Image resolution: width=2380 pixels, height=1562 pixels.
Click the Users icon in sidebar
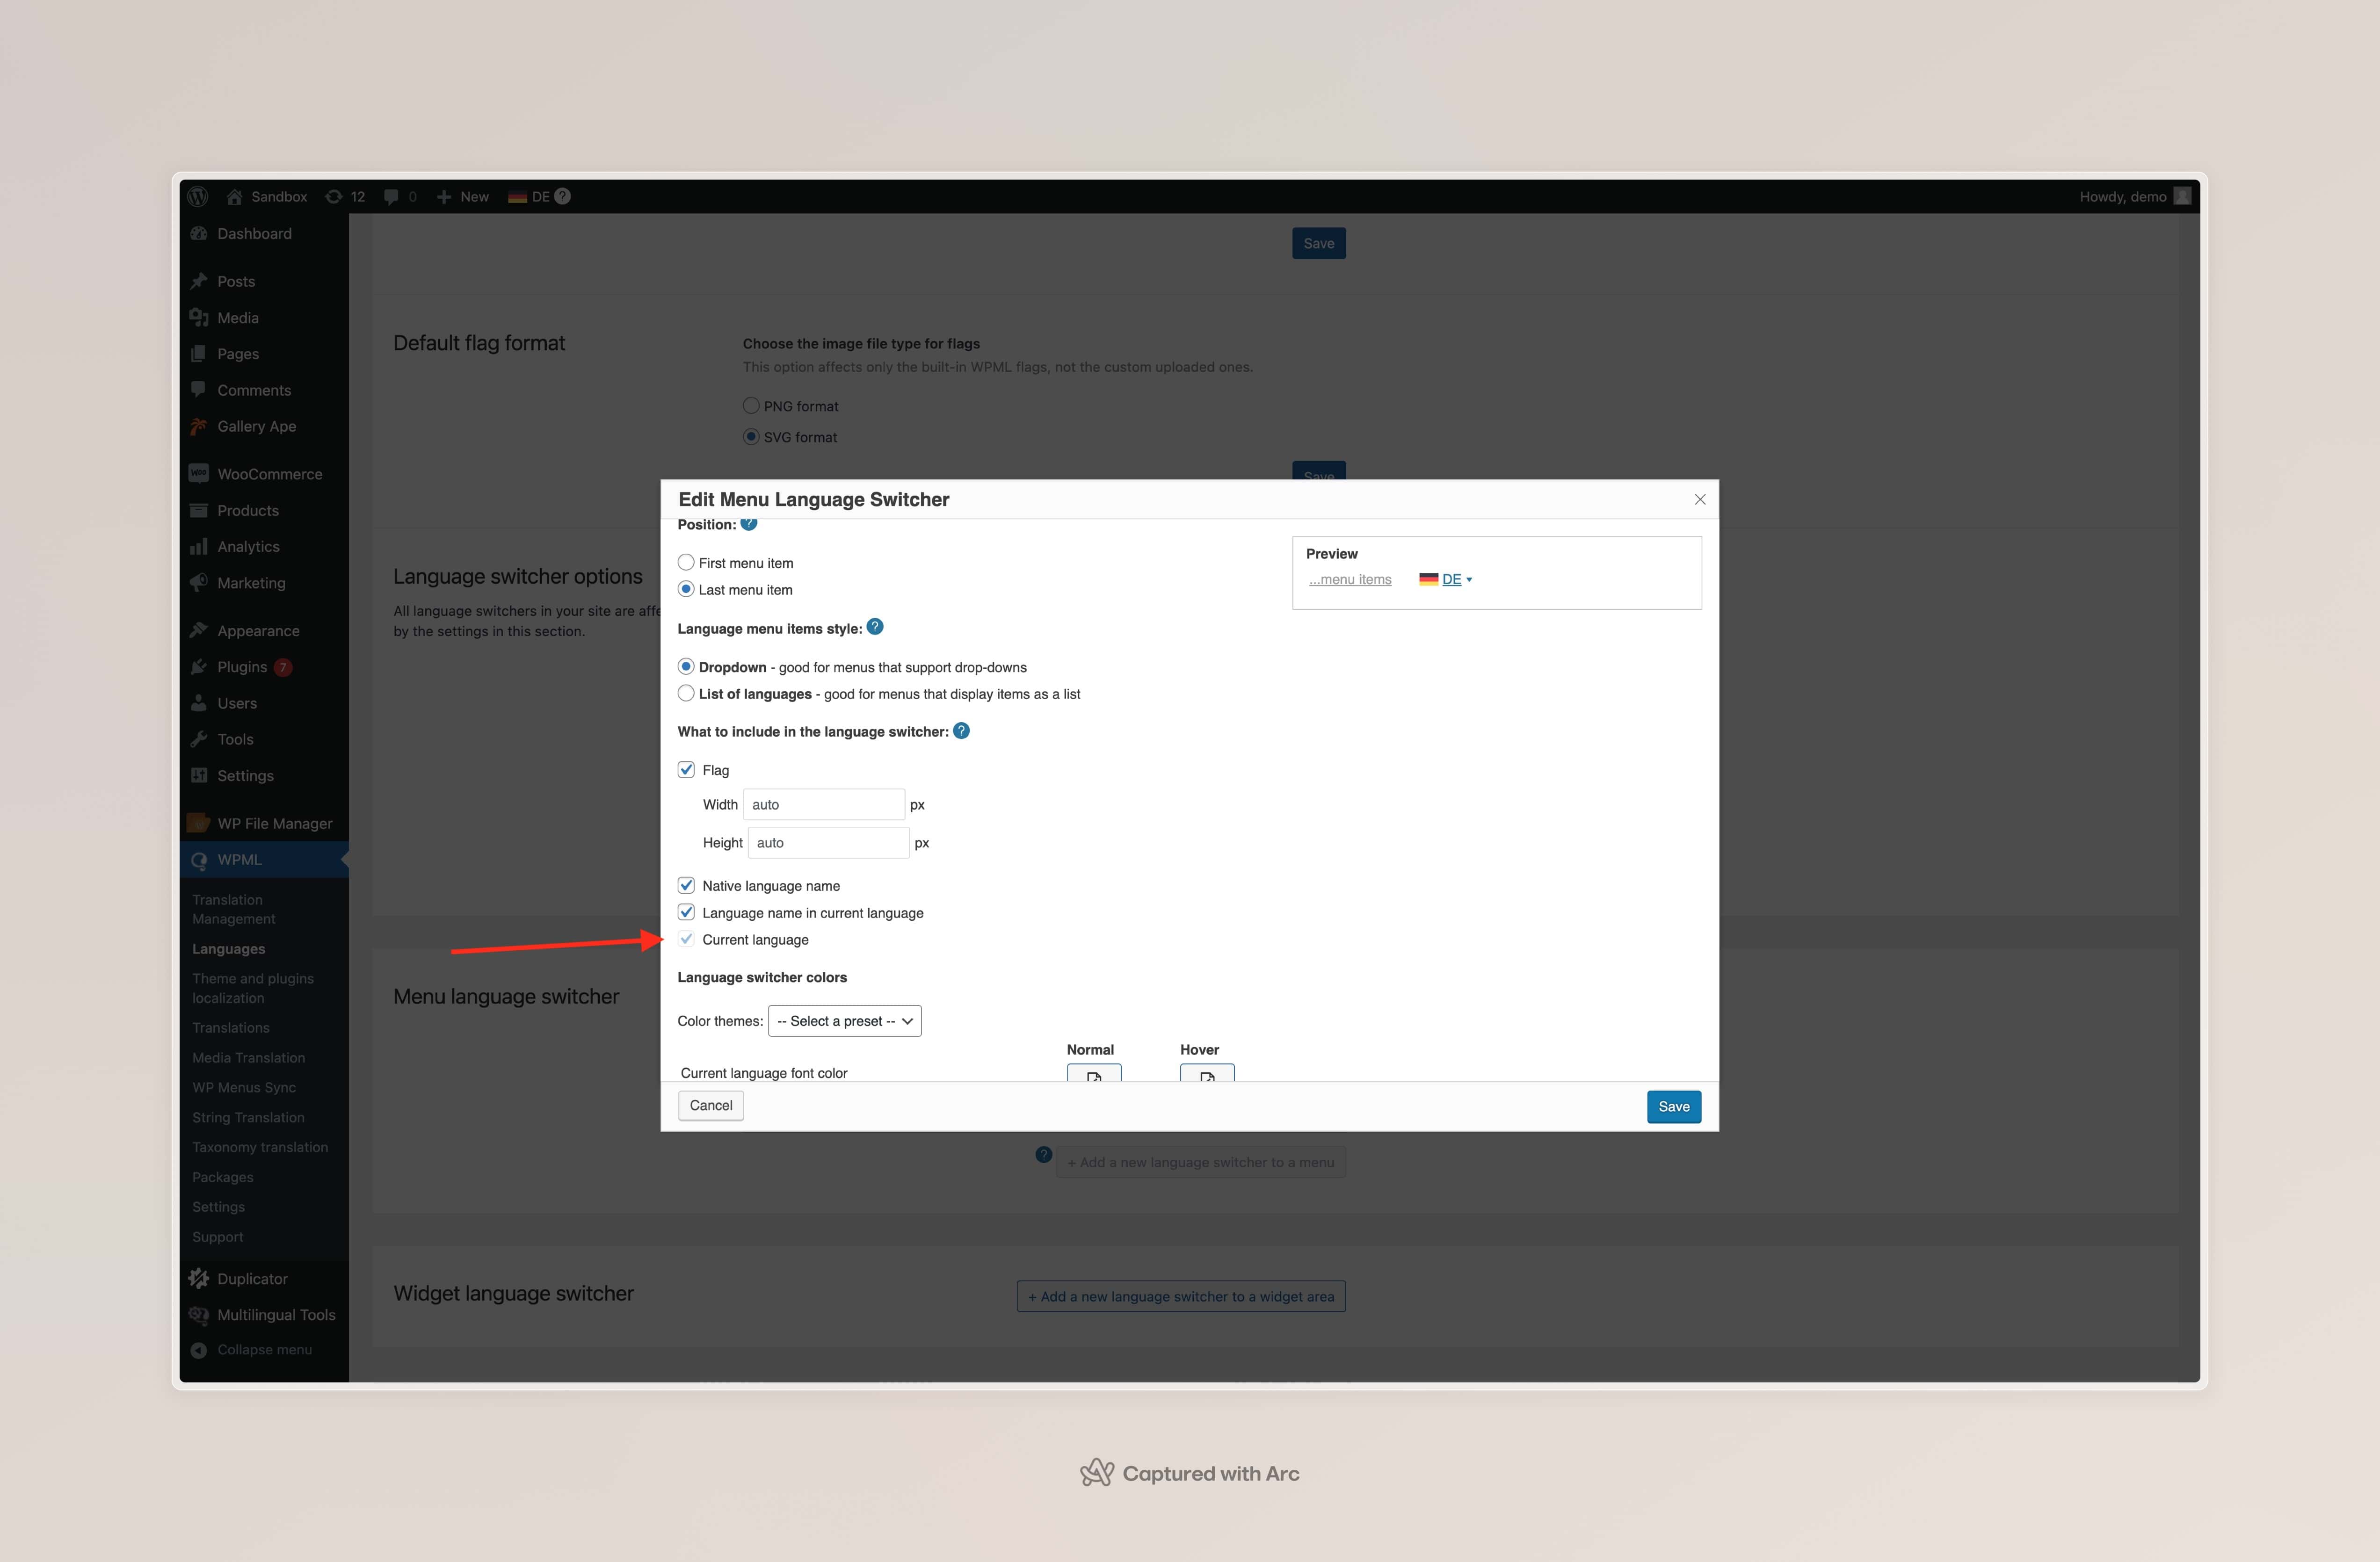[x=198, y=703]
